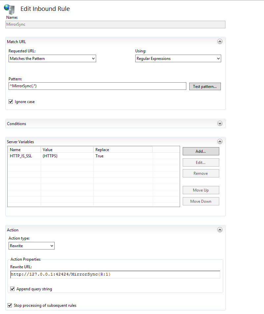Click into the Rewrite URL field
264x314 pixels.
115,275
